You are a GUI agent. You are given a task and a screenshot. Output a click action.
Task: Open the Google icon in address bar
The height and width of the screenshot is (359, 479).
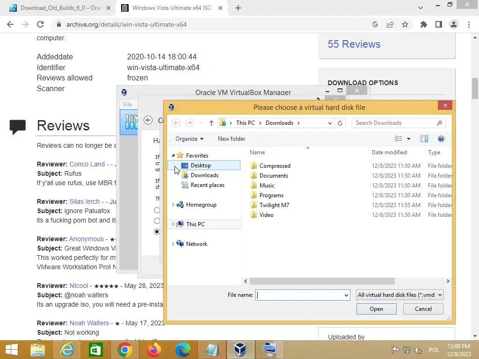(x=375, y=24)
